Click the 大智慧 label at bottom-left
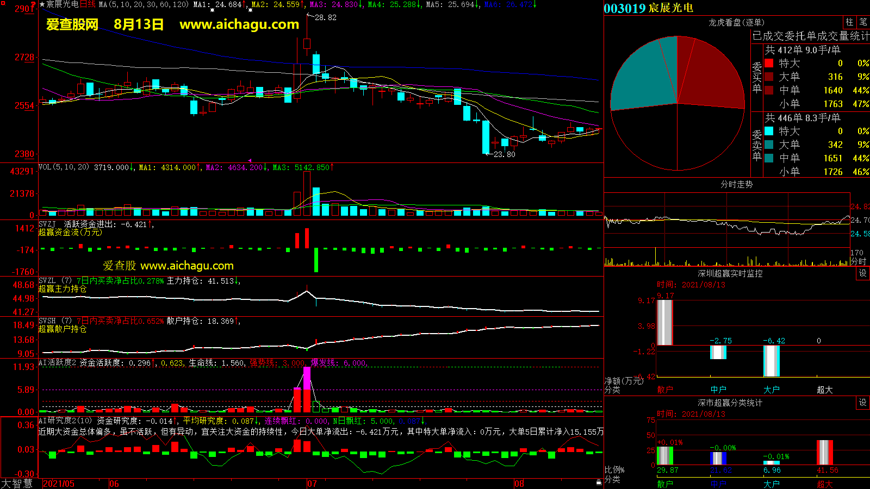This screenshot has height=489, width=870. click(17, 484)
